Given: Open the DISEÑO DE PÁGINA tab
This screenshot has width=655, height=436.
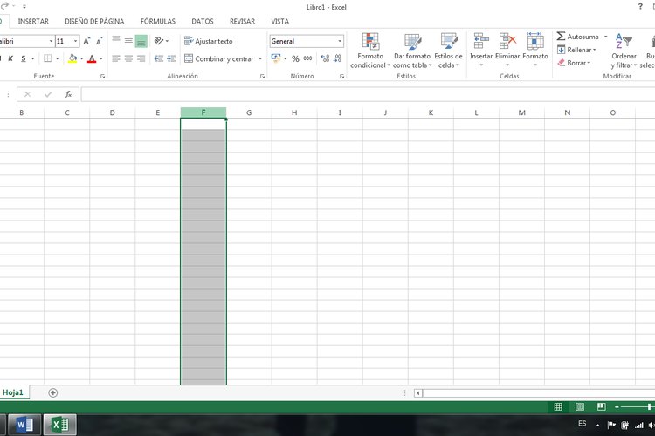Looking at the screenshot, I should (94, 21).
